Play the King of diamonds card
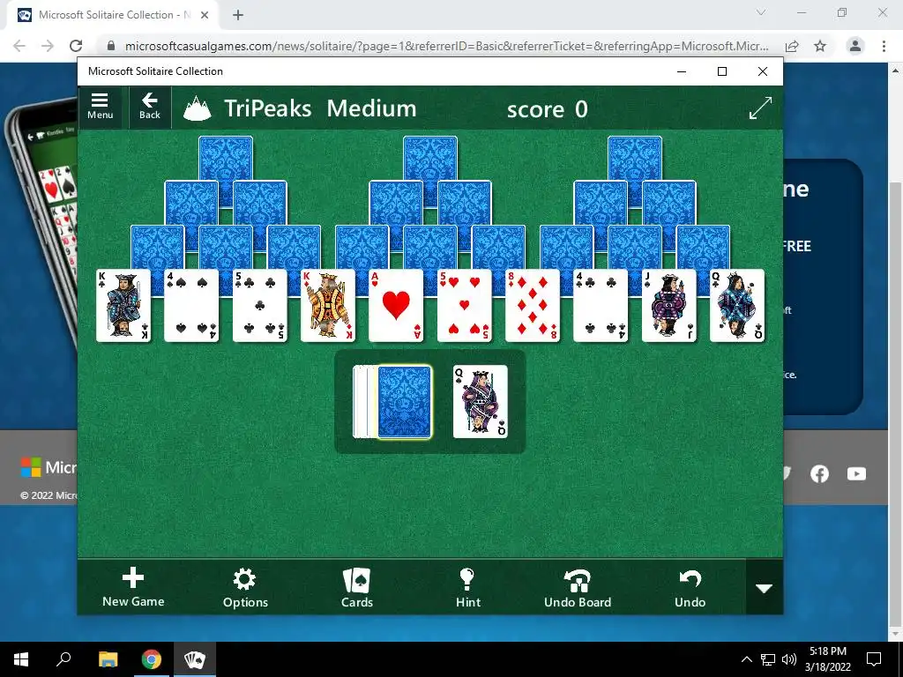 pos(328,306)
